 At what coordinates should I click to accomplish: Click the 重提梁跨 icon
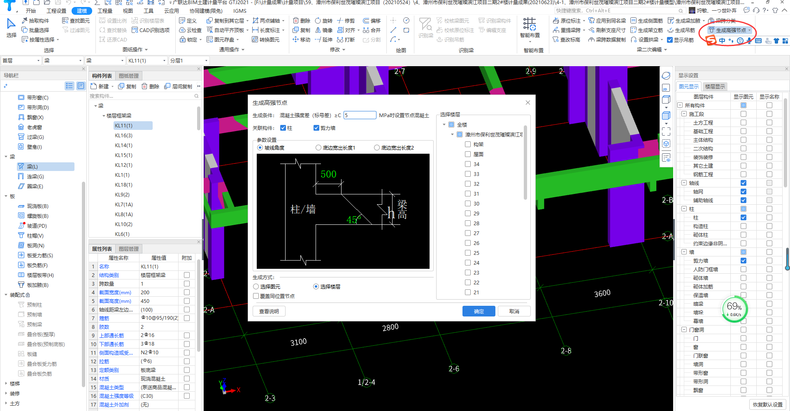click(x=556, y=30)
